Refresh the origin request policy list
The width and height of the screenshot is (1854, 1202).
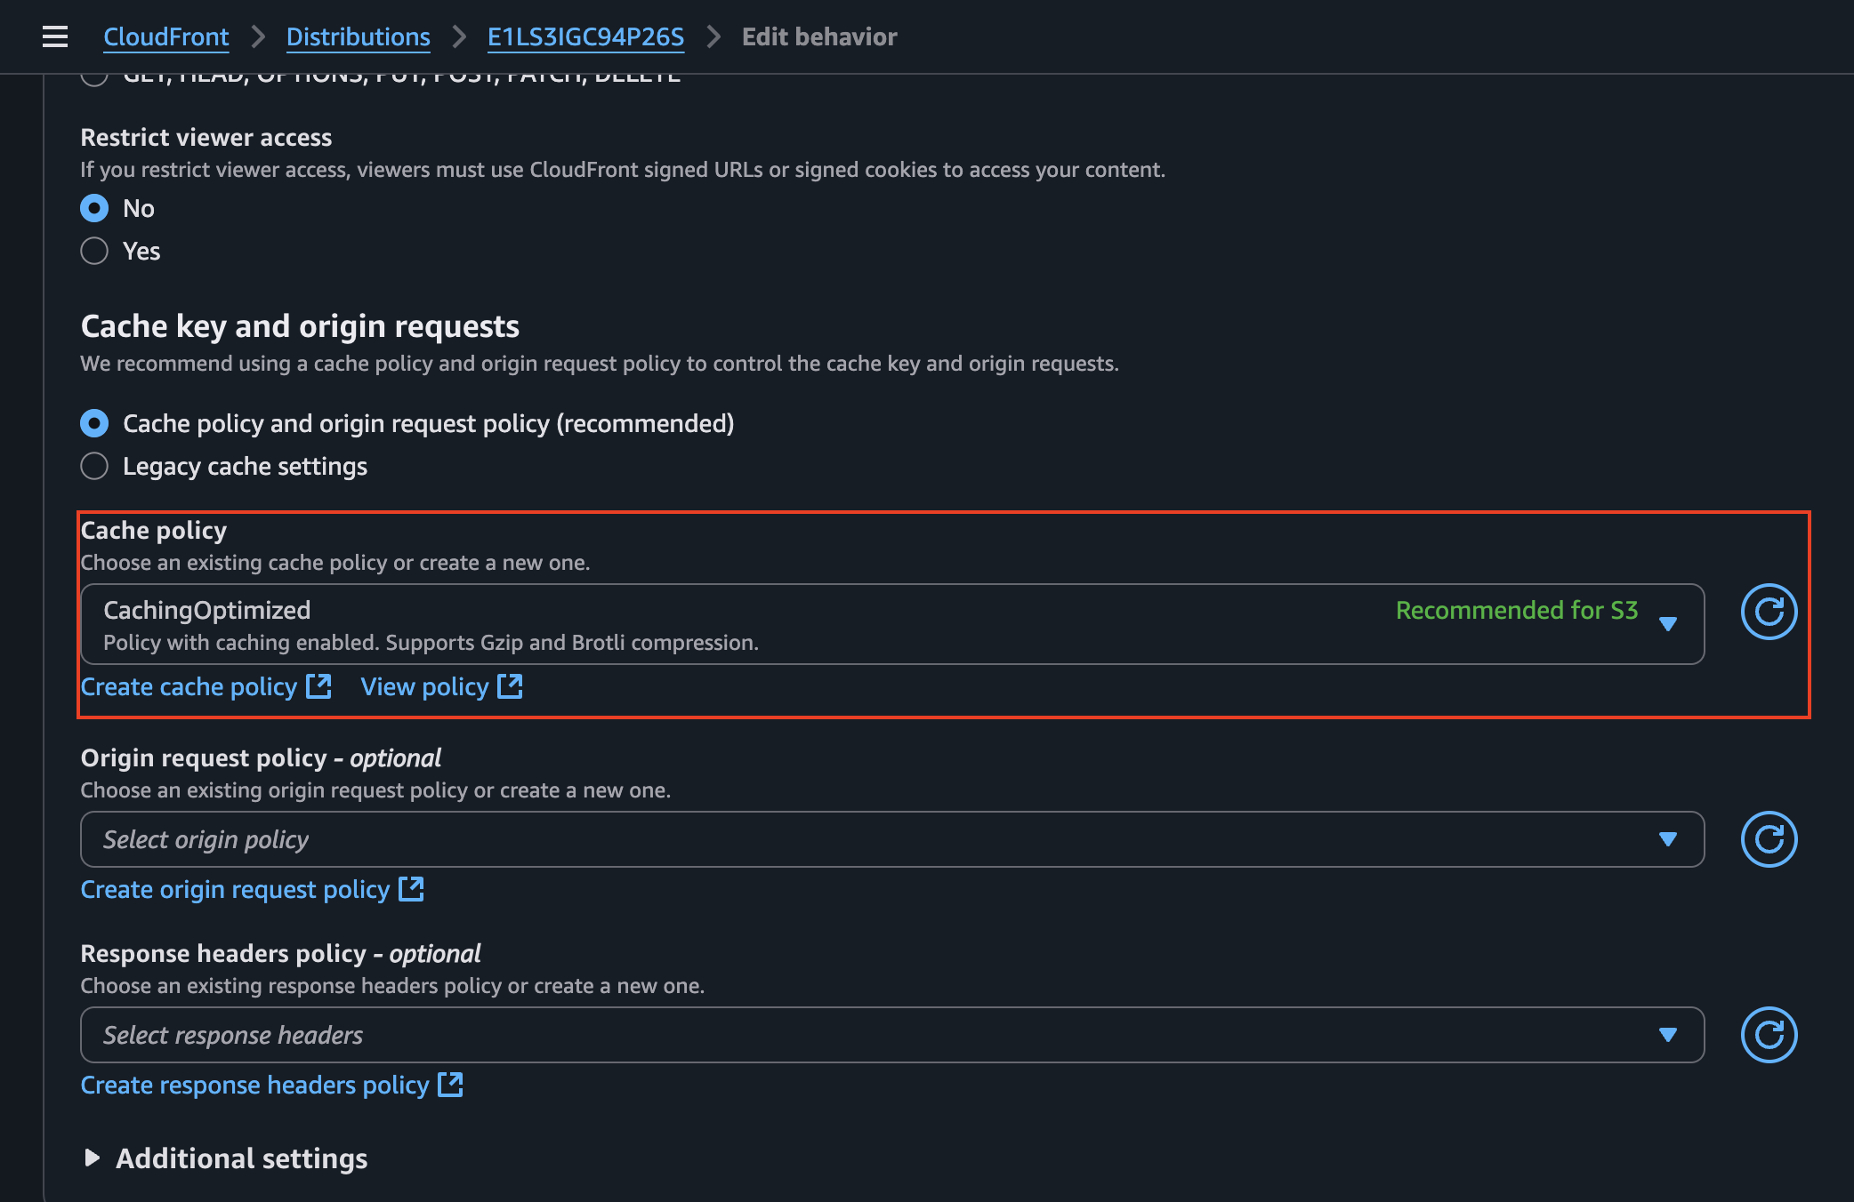coord(1769,838)
